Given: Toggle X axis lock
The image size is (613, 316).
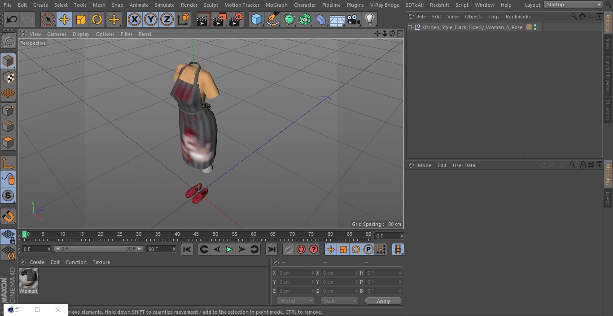Looking at the screenshot, I should pos(135,19).
